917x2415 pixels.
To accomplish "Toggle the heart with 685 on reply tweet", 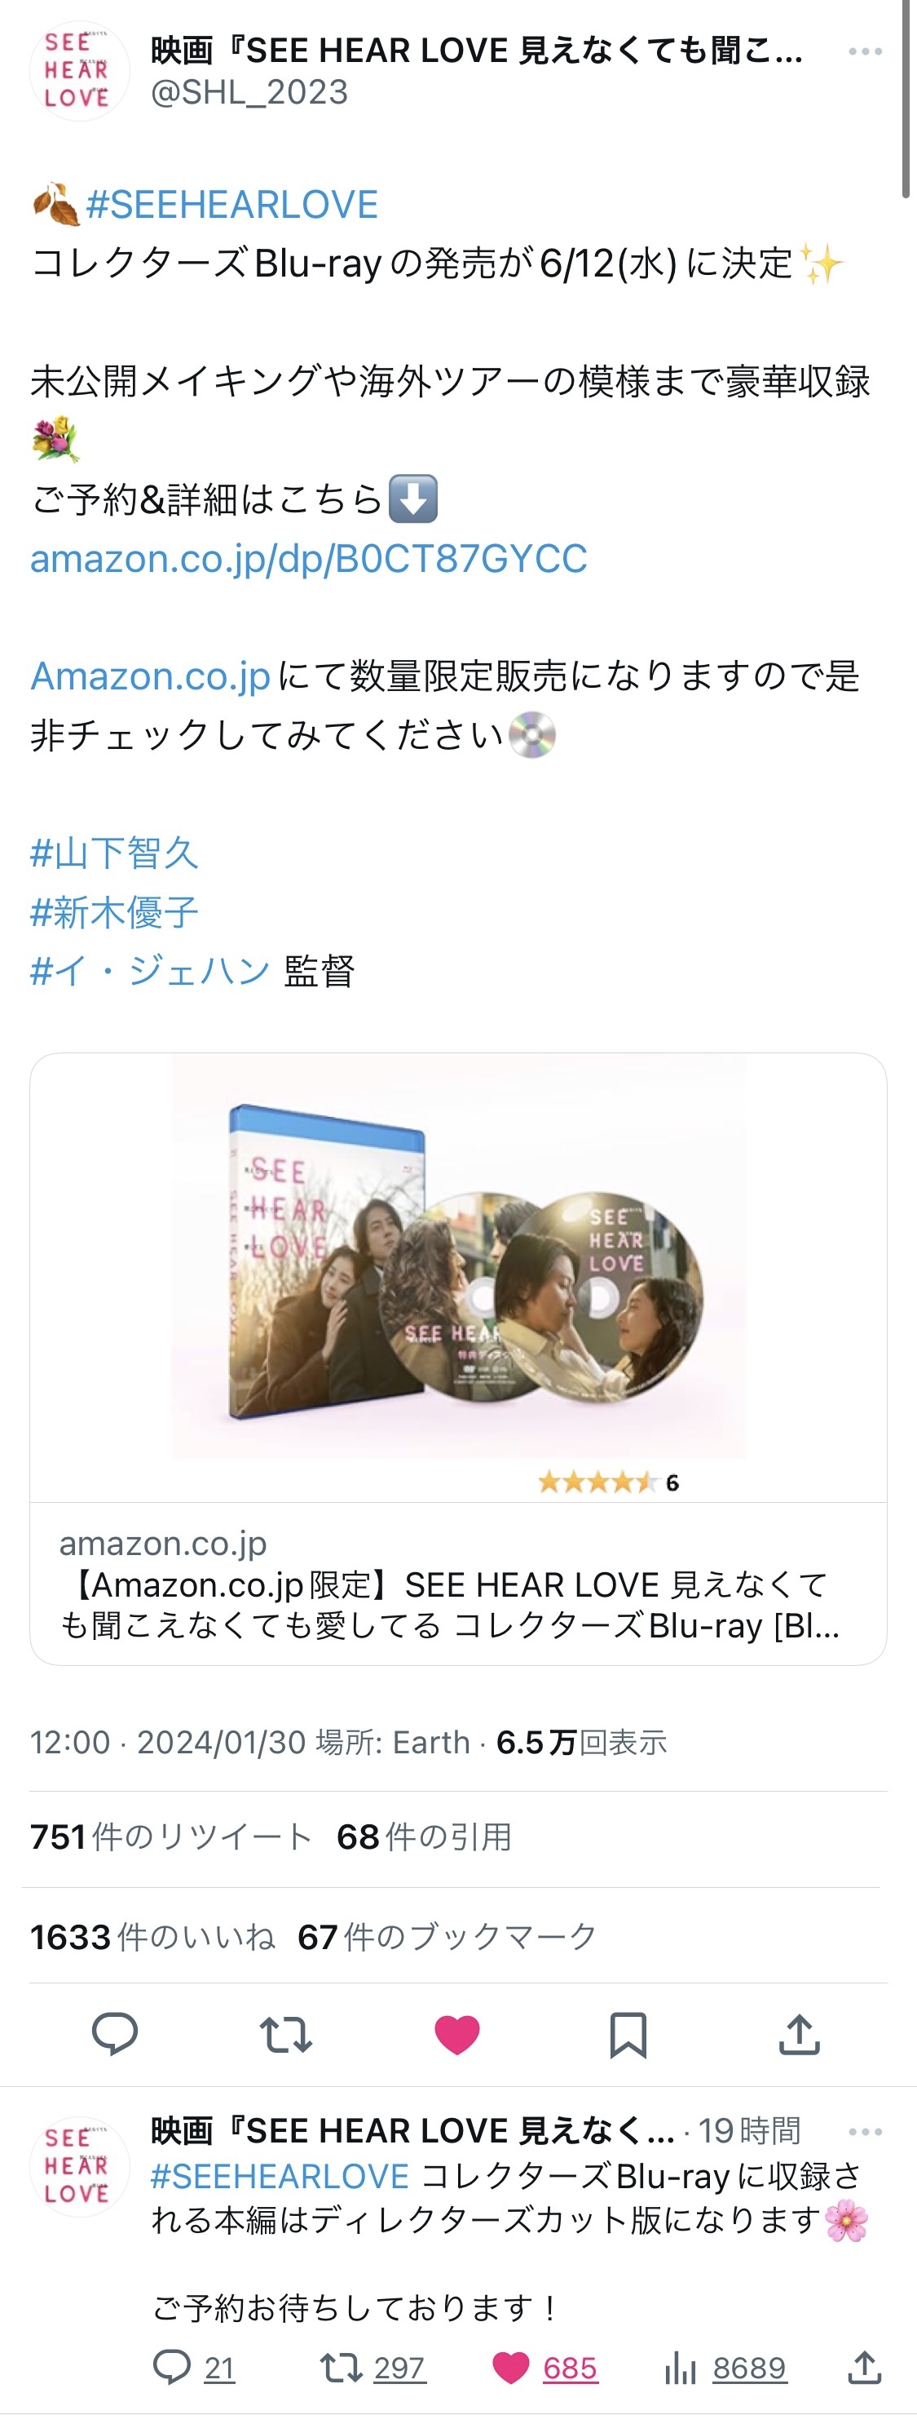I will point(544,2368).
